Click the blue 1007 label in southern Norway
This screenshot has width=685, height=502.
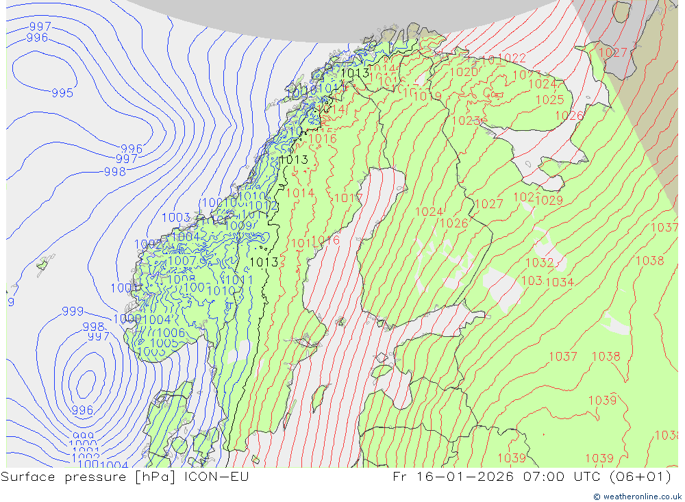click(x=182, y=260)
